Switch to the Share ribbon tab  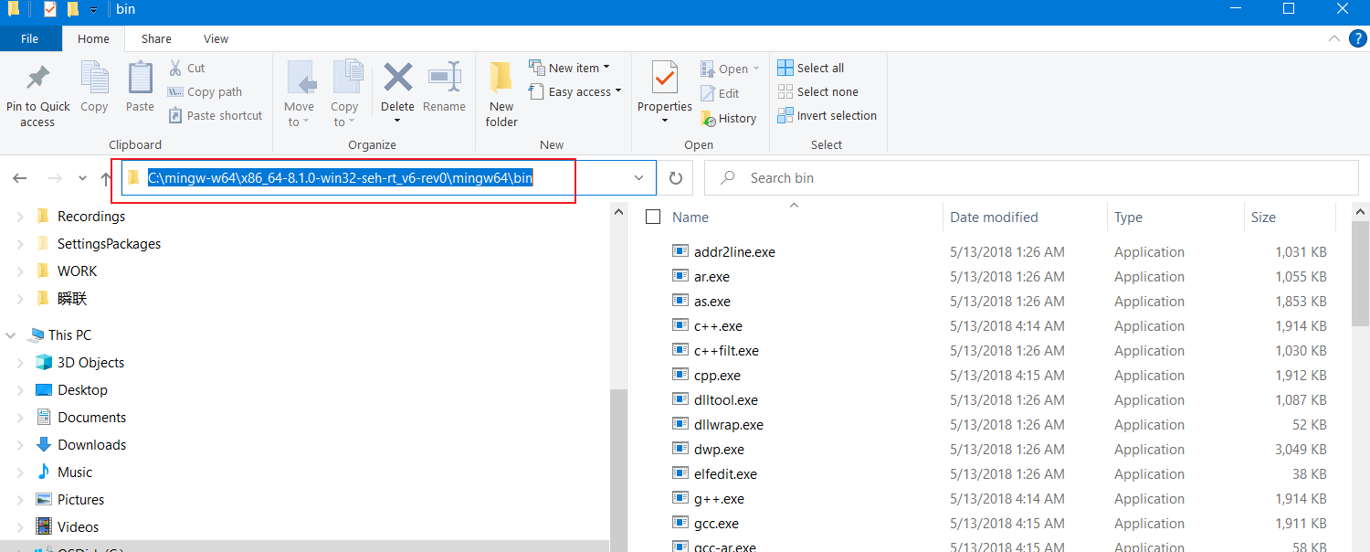click(156, 38)
